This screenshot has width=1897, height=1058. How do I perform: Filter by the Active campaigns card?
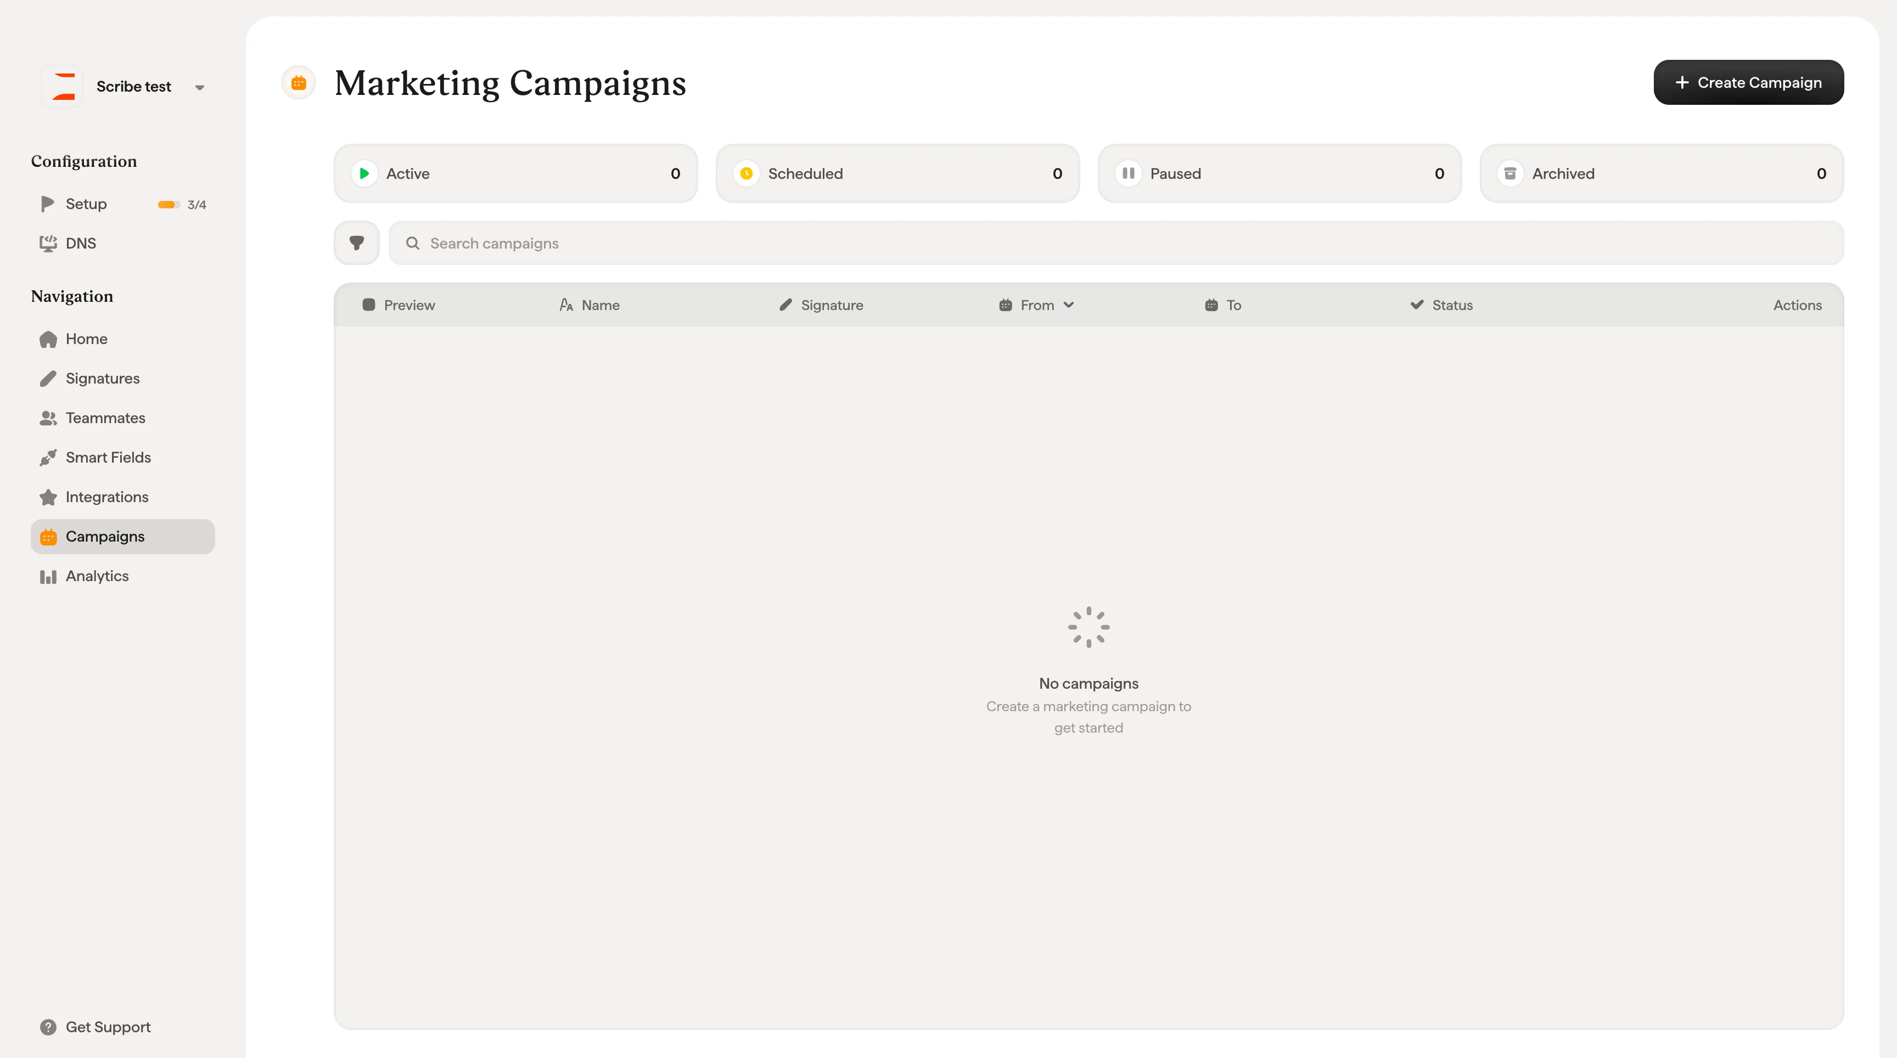tap(515, 174)
